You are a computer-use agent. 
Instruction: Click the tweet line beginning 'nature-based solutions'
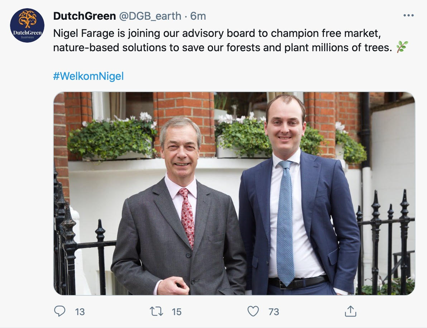click(x=222, y=48)
